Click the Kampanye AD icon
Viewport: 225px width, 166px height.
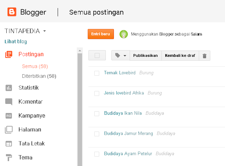point(9,116)
